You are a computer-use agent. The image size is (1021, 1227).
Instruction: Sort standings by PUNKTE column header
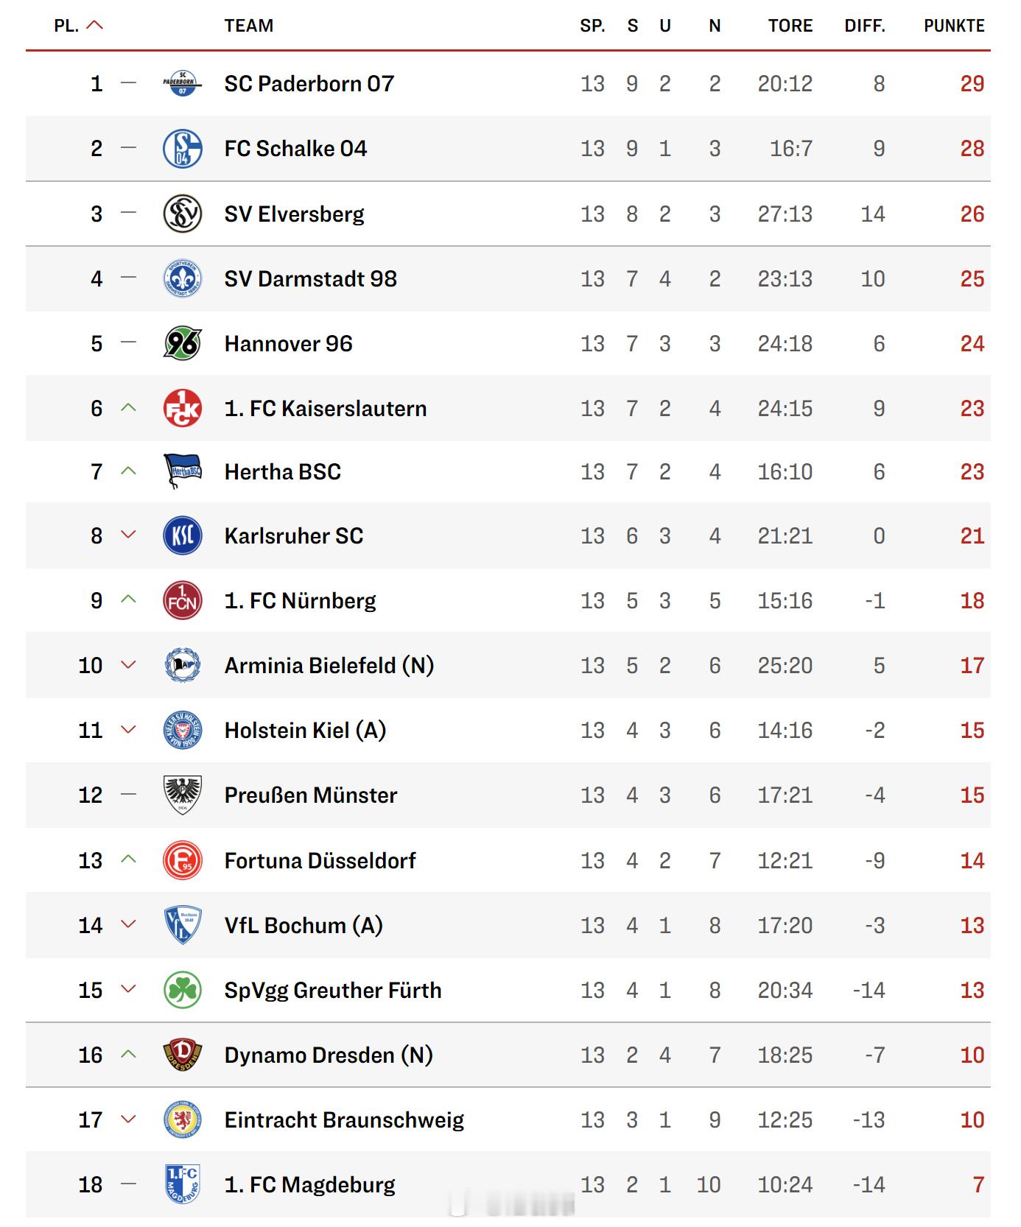(954, 26)
